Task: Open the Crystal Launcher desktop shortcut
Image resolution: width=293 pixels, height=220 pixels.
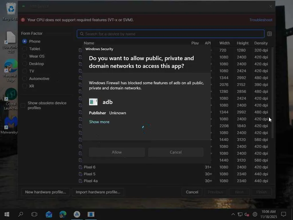Action: (x=11, y=99)
